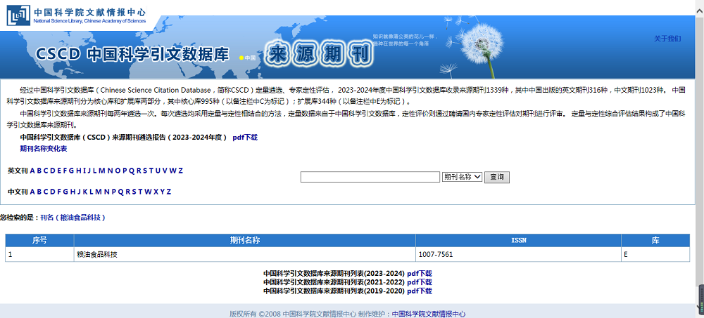Download the 2019-2020 来源期刊列表 pdf
This screenshot has width=704, height=318.
click(420, 291)
